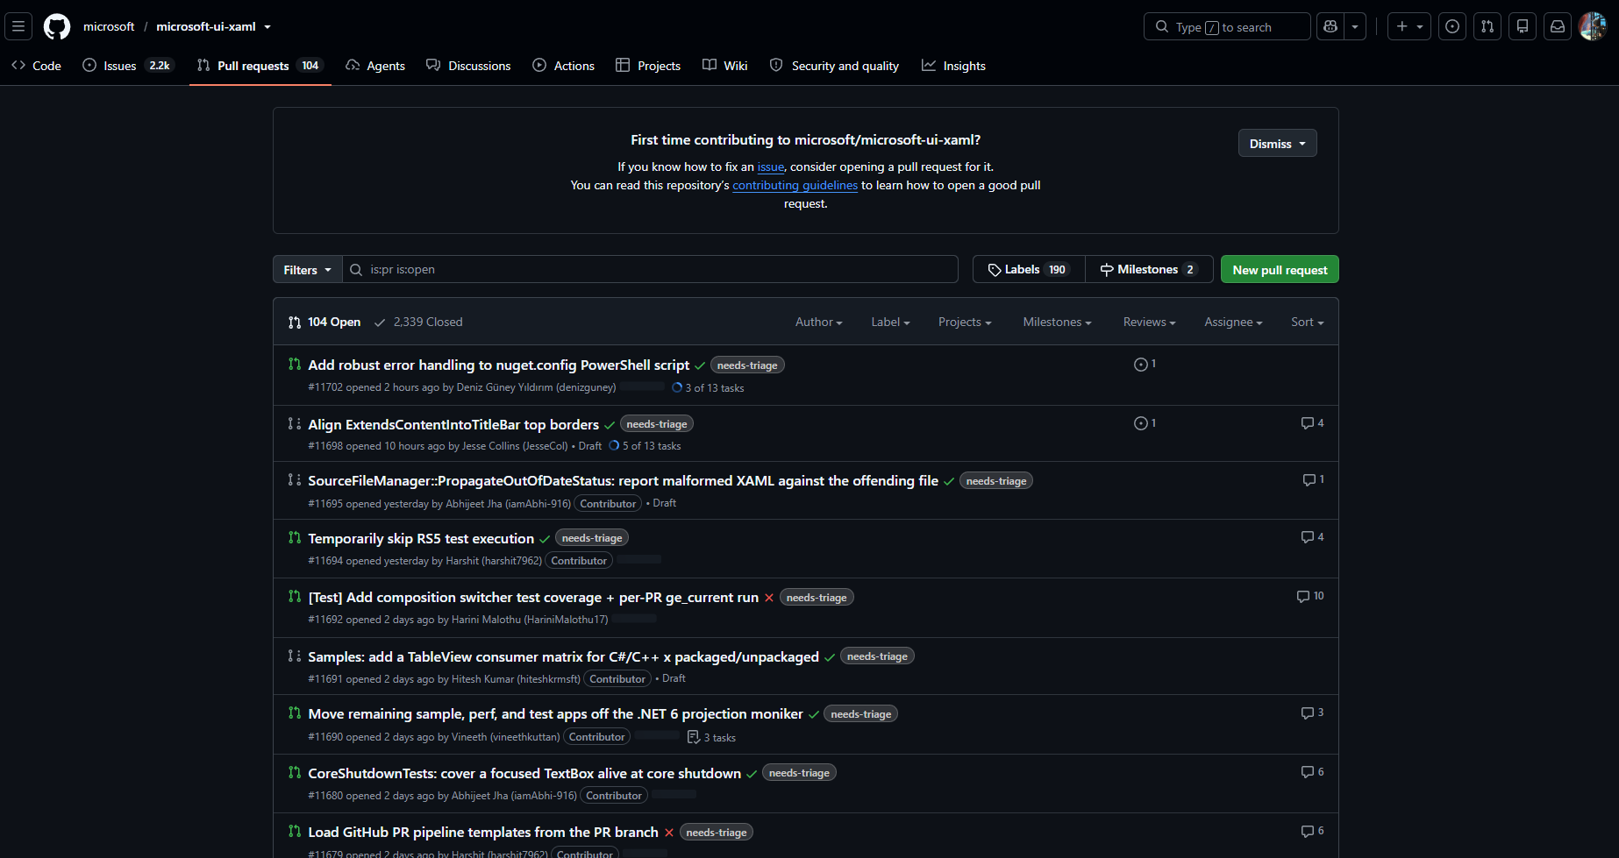The image size is (1619, 858).
Task: Open the user avatar menu
Action: tap(1593, 26)
